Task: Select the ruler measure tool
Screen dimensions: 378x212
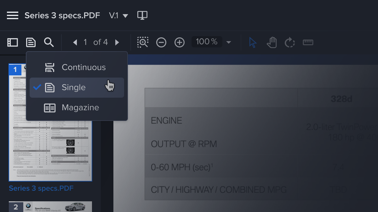Action: (x=308, y=42)
